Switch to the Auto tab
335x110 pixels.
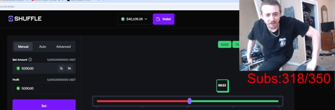pos(43,47)
